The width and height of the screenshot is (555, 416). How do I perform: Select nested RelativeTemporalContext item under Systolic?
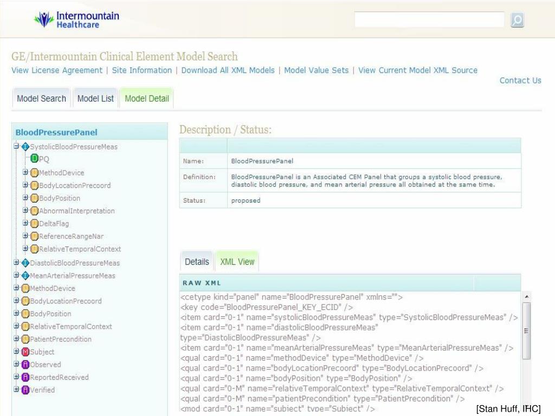(80, 249)
